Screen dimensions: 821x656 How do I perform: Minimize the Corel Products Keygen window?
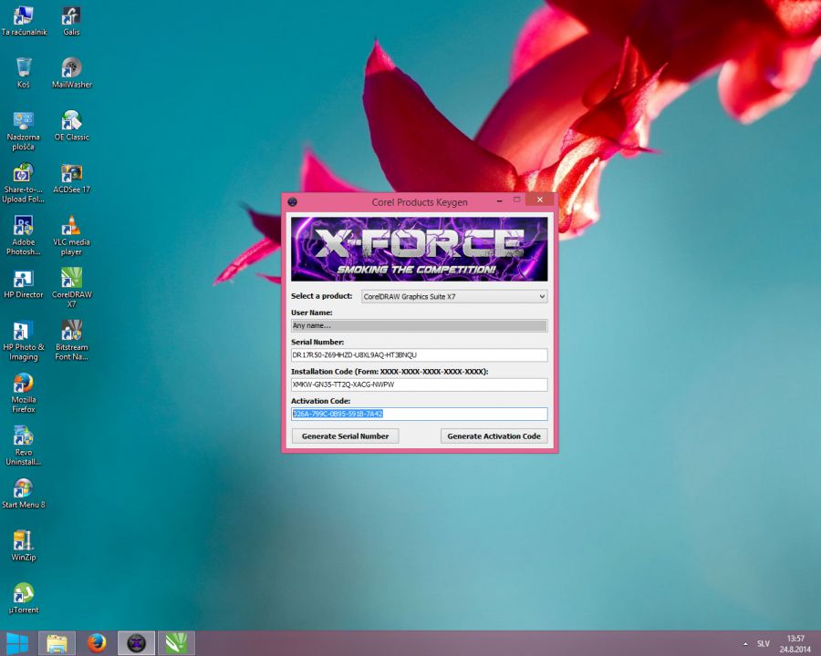(x=500, y=200)
